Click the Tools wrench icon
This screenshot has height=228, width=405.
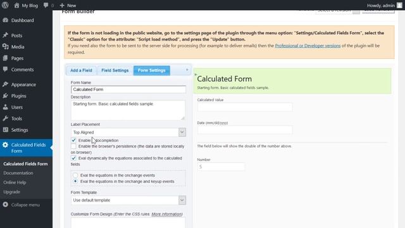coord(6,118)
